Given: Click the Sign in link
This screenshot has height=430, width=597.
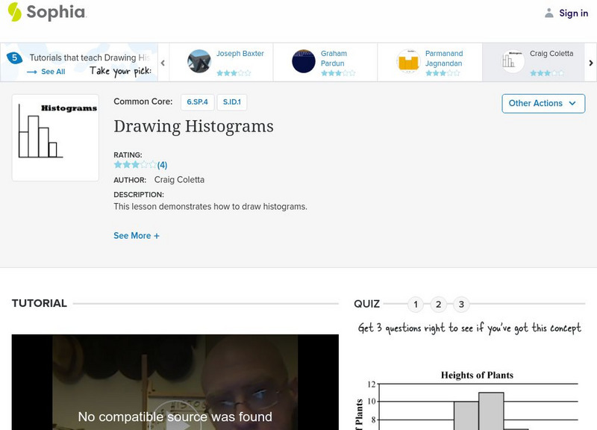Looking at the screenshot, I should [x=573, y=13].
